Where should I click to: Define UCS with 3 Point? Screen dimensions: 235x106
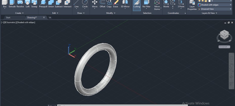pos(181,3)
